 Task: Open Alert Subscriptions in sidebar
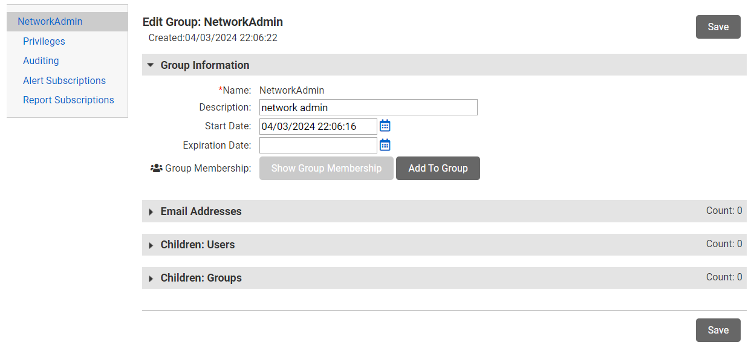click(64, 81)
